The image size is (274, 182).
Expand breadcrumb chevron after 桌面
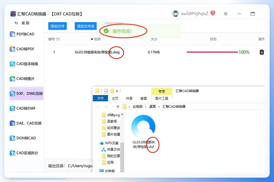[159, 107]
